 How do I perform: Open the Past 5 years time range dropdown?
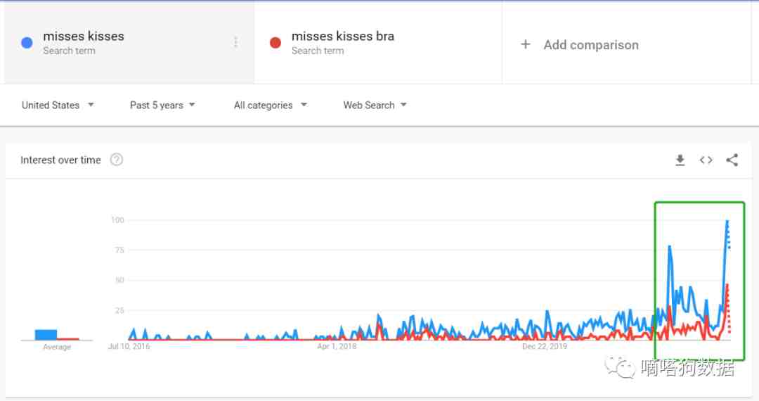click(162, 106)
